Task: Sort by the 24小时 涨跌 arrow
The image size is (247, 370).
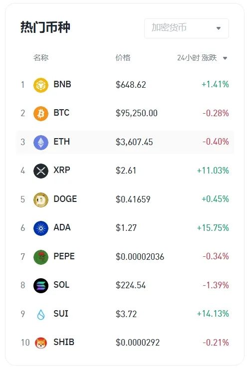Action: coord(225,58)
